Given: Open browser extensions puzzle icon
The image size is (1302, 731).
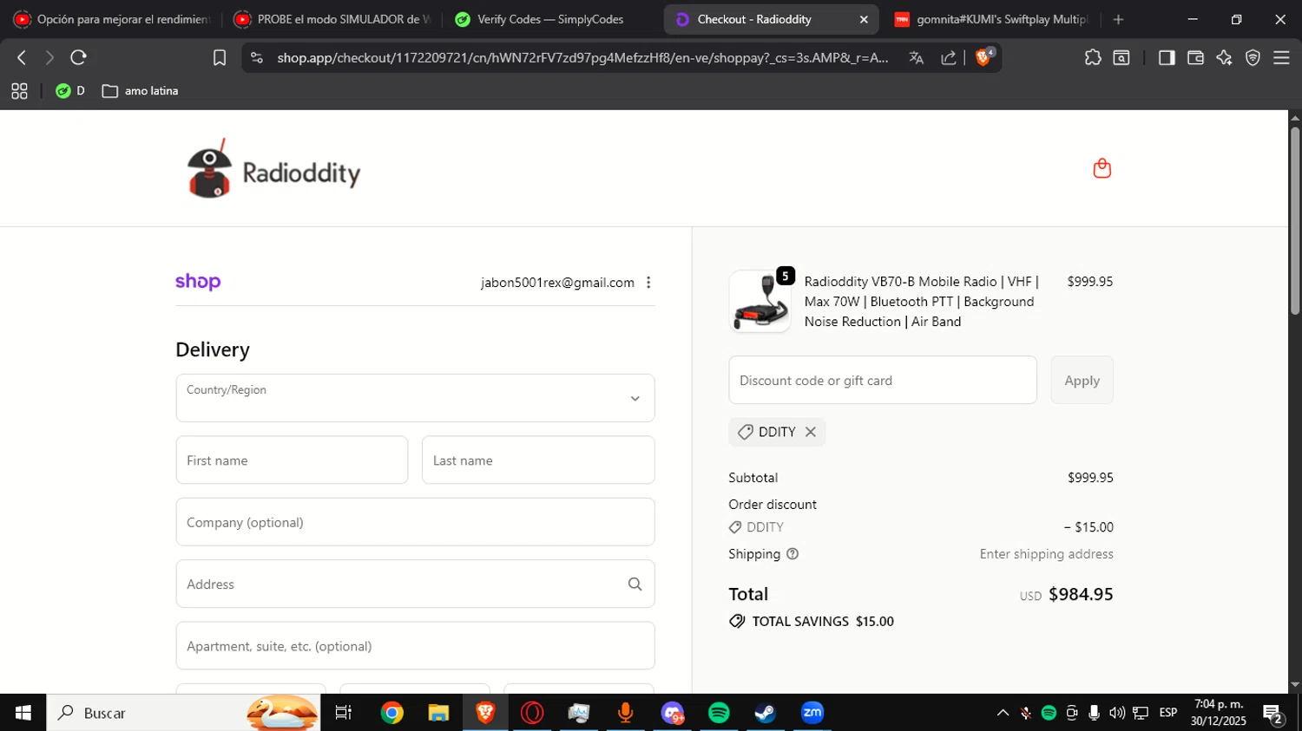Looking at the screenshot, I should coord(1093,57).
